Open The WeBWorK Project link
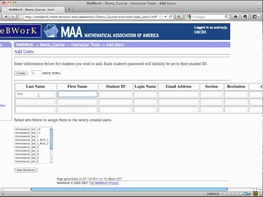 point(104,183)
